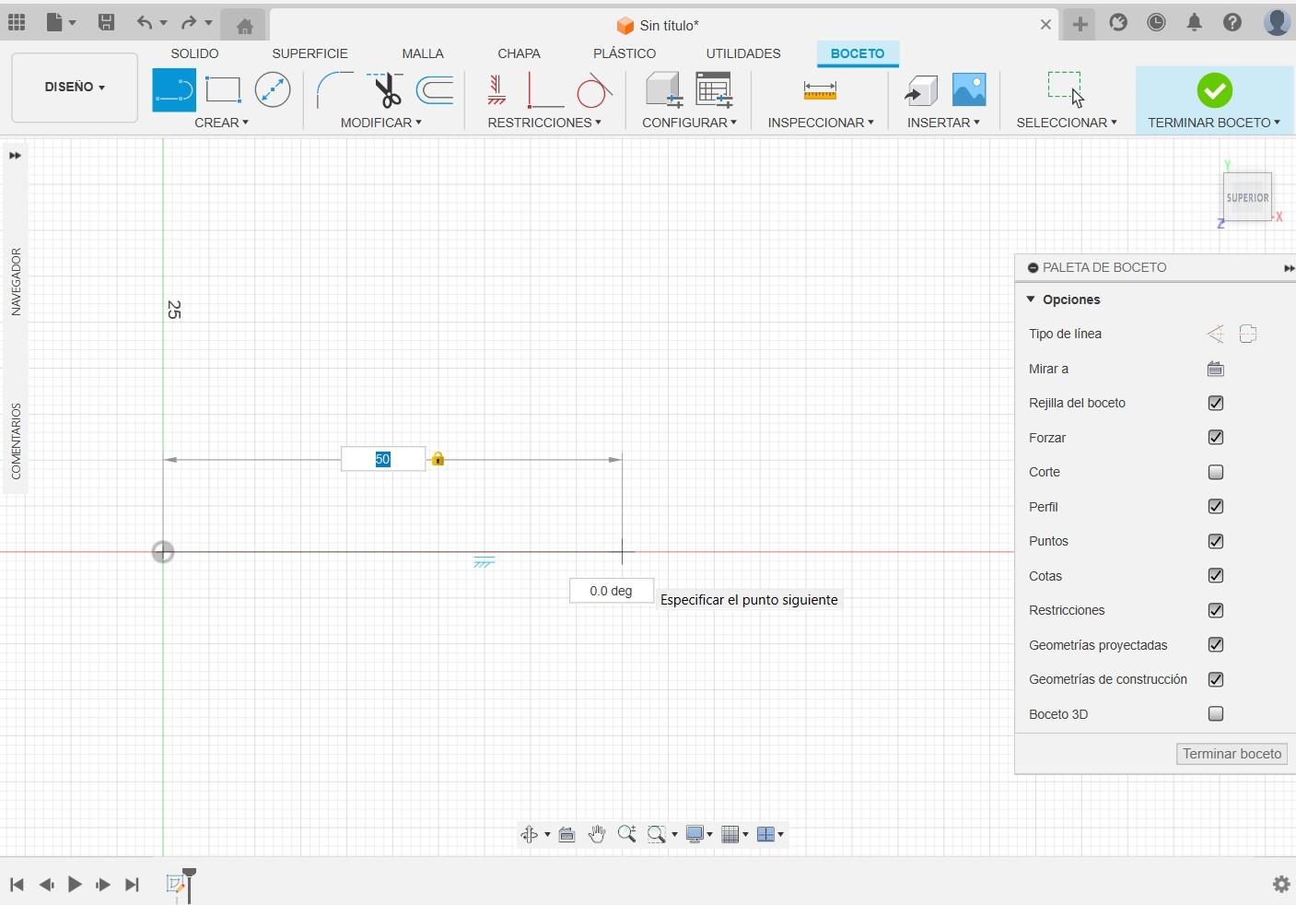Switch to the MALLA tab
Screen dimensions: 1296x905
[x=423, y=53]
